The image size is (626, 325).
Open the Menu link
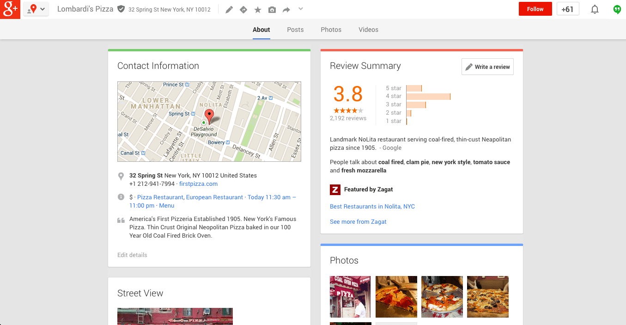tap(167, 205)
